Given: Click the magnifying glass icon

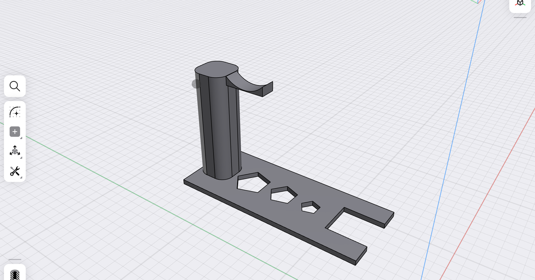Looking at the screenshot, I should click(x=15, y=86).
